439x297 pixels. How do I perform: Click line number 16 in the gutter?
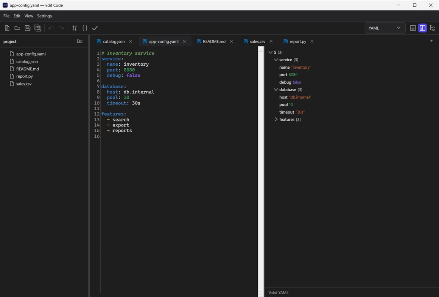click(97, 136)
